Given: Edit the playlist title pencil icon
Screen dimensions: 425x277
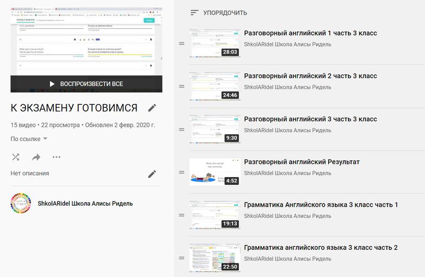Looking at the screenshot, I should pyautogui.click(x=152, y=108).
